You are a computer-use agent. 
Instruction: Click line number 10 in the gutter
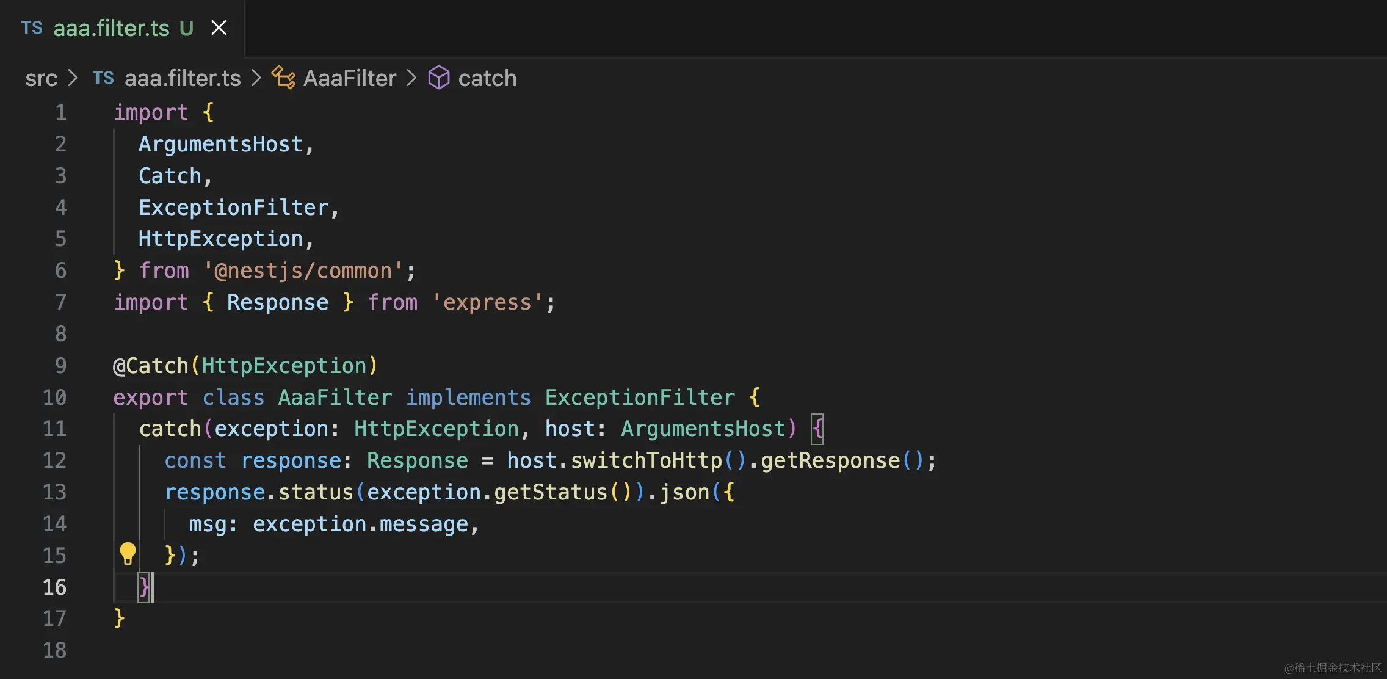pyautogui.click(x=54, y=398)
